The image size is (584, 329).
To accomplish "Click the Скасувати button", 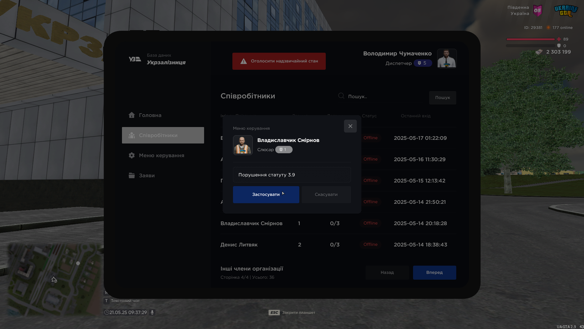I will [326, 195].
